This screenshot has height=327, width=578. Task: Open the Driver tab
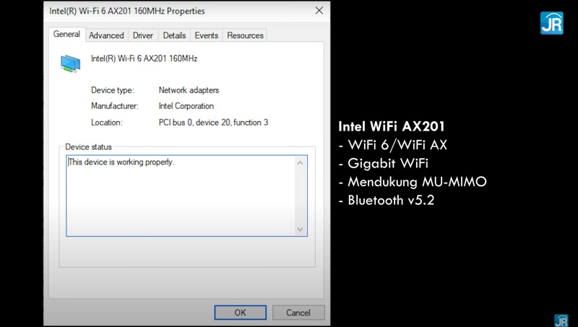click(x=143, y=35)
